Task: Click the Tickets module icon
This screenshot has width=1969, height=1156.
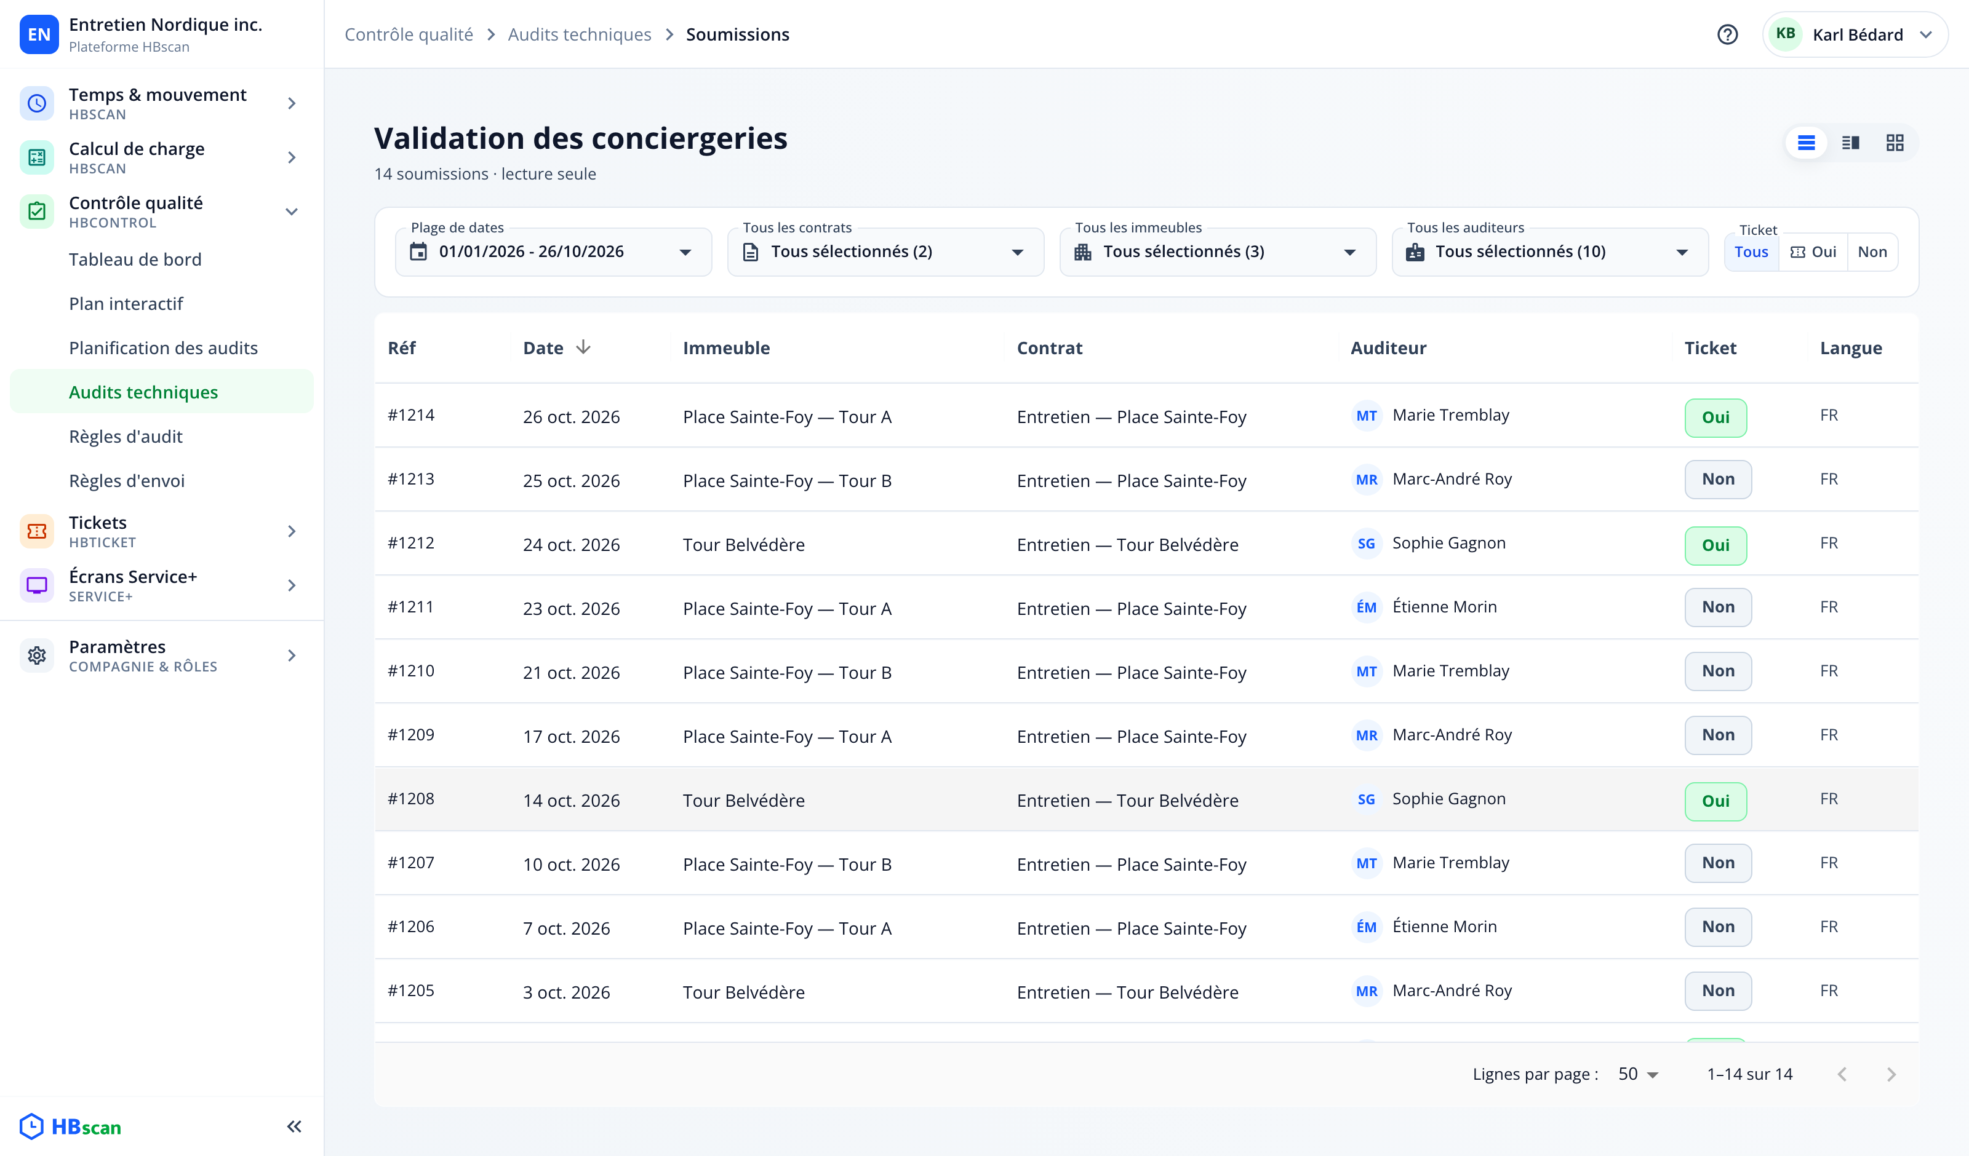Action: pos(37,531)
